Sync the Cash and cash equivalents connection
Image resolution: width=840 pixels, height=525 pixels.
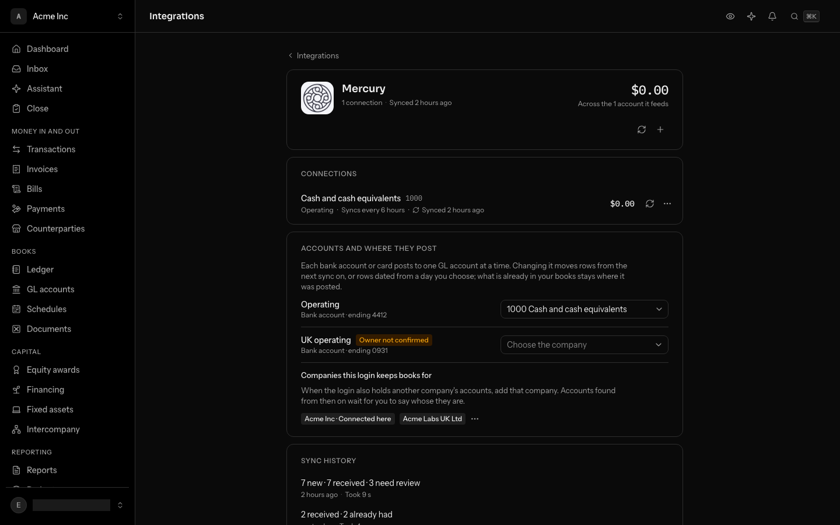click(x=650, y=204)
